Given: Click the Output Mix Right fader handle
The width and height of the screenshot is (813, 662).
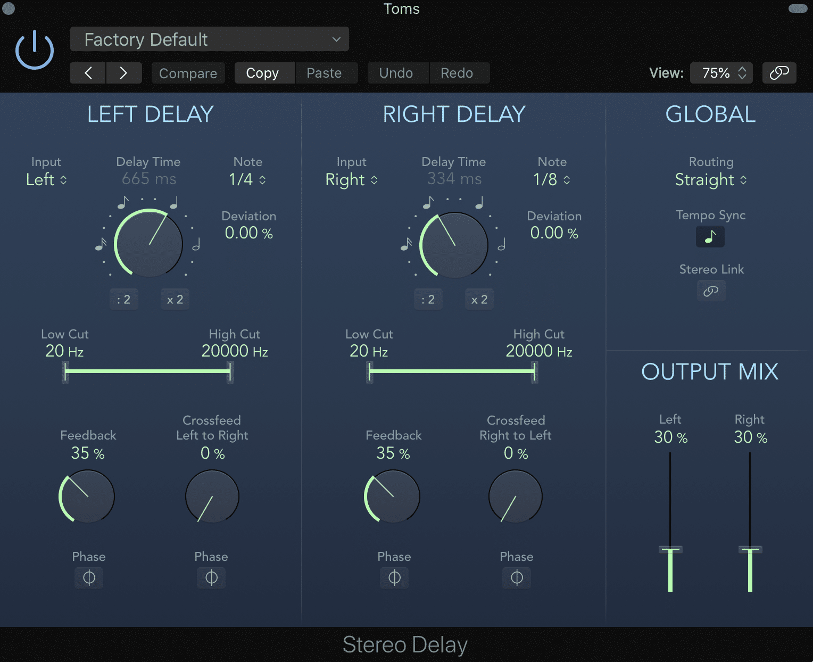Looking at the screenshot, I should (x=750, y=550).
